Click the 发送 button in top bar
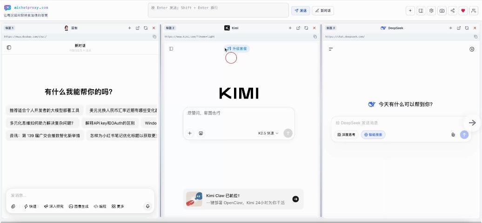Screen dimensions: 482x223 point(301,10)
